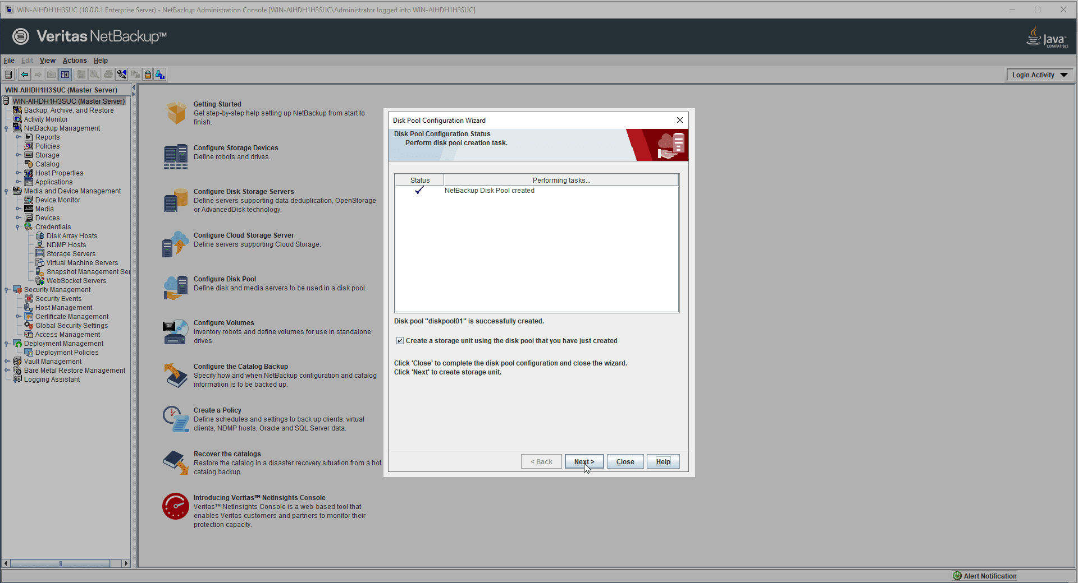The height and width of the screenshot is (583, 1078).
Task: Open the View menu
Action: click(47, 61)
